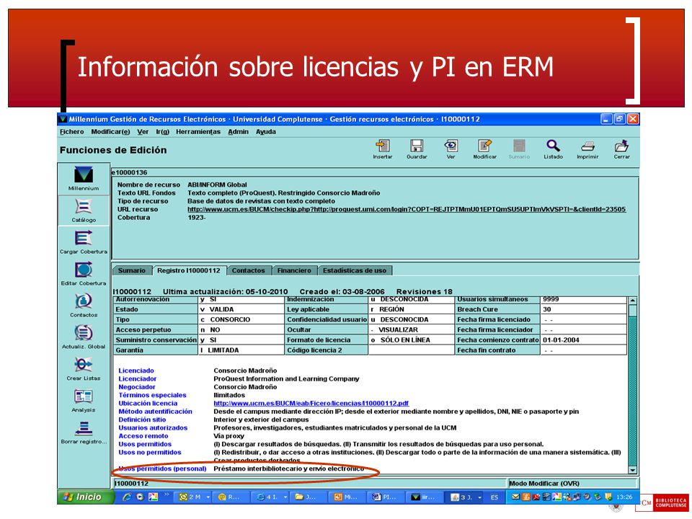Switch to the Financiero tab
This screenshot has width=692, height=519.
tap(294, 270)
